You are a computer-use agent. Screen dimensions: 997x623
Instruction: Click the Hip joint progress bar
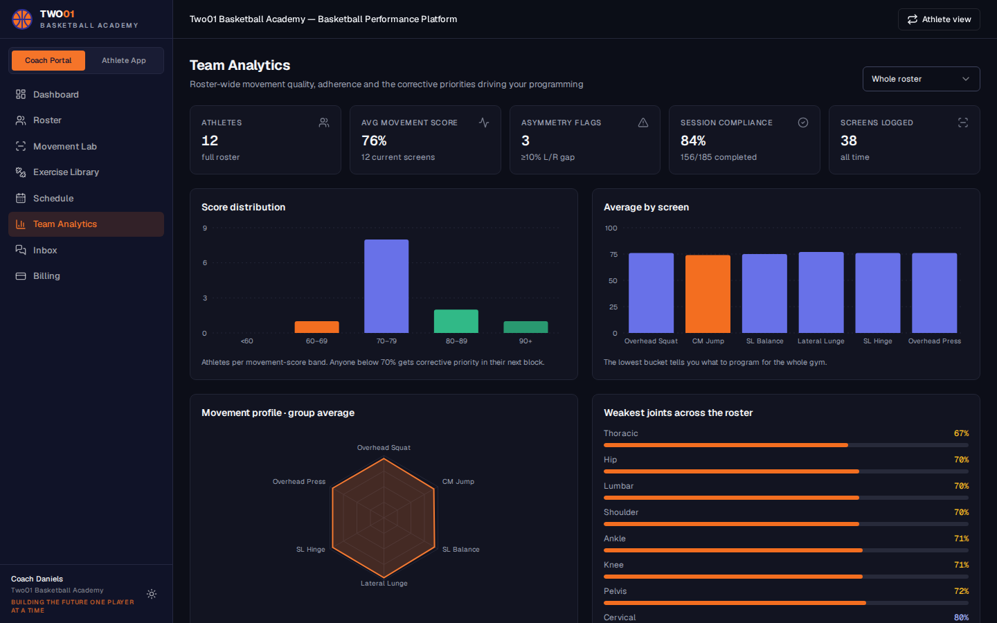(x=786, y=471)
